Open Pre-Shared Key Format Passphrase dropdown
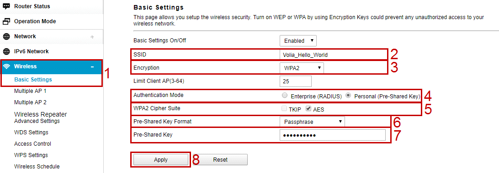Image resolution: width=499 pixels, height=173 pixels. click(x=312, y=122)
